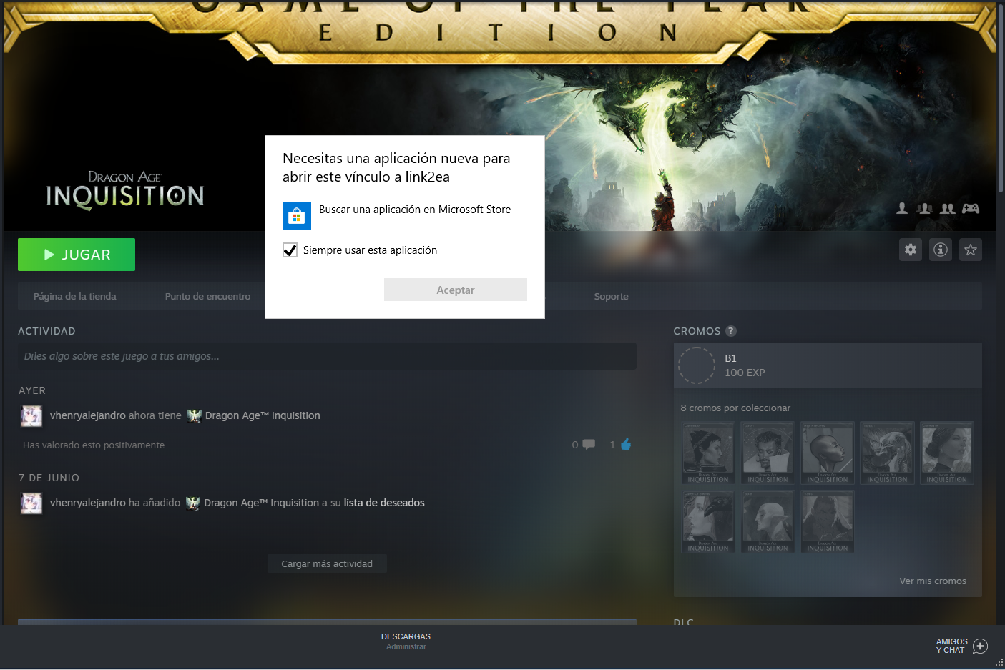The width and height of the screenshot is (1005, 670).
Task: Click the Aceptar button in dialog
Action: pos(455,290)
